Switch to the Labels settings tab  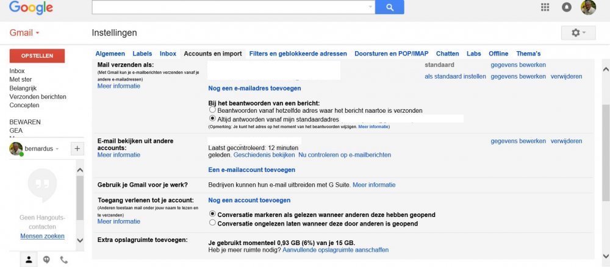tap(142, 54)
